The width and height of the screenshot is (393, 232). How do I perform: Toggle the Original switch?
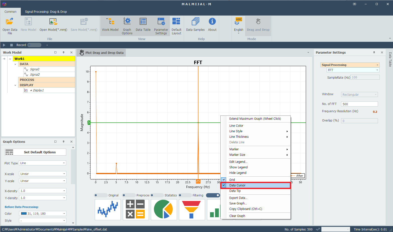coord(101,195)
